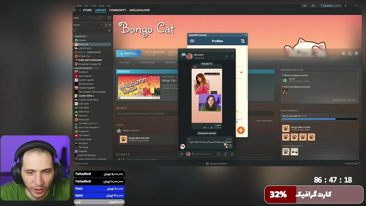The height and width of the screenshot is (206, 366).
Task: Open the collections grid view icon beside Home
Action: click(x=110, y=18)
